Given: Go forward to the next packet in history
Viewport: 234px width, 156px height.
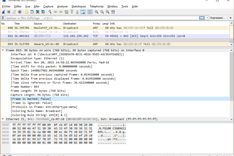Looking at the screenshot, I should coord(61,12).
